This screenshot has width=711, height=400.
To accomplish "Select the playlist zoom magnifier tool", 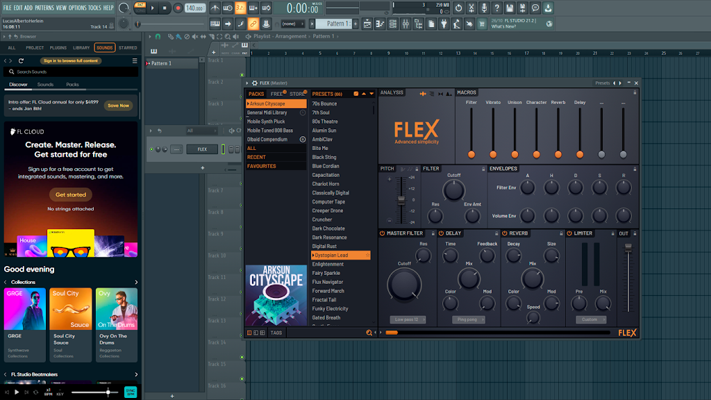I will pyautogui.click(x=228, y=36).
